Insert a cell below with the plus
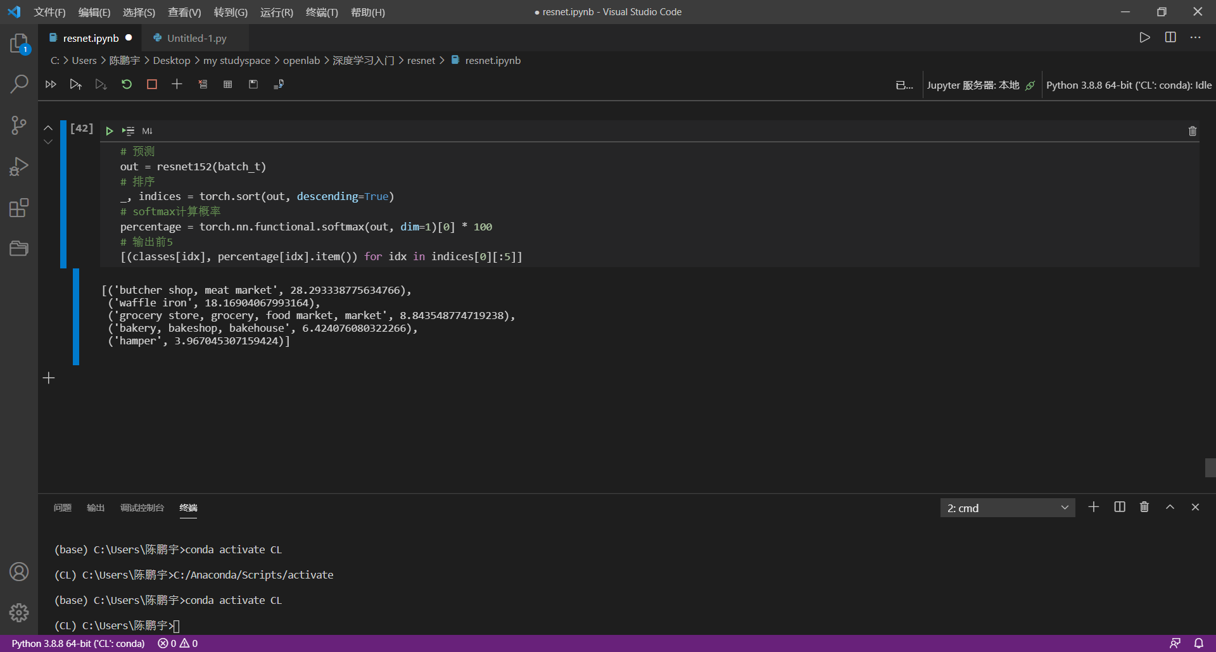Image resolution: width=1216 pixels, height=652 pixels. click(x=49, y=378)
